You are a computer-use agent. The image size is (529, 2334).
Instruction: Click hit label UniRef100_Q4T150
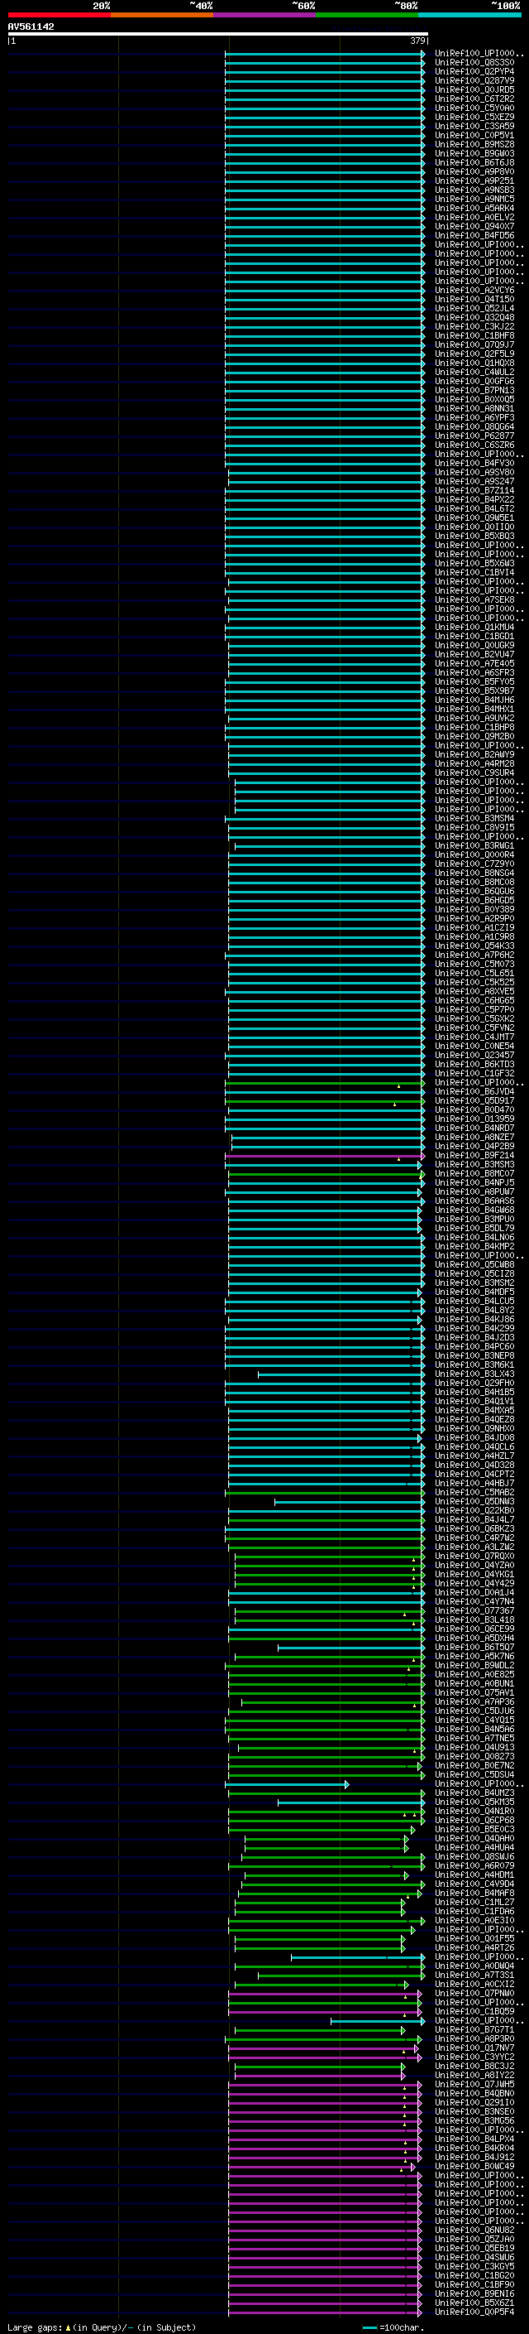[x=474, y=299]
